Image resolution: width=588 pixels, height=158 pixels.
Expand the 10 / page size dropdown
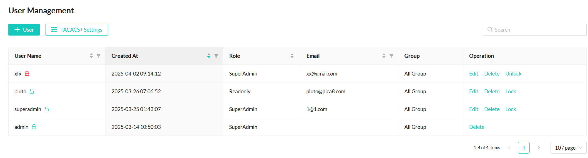click(568, 148)
